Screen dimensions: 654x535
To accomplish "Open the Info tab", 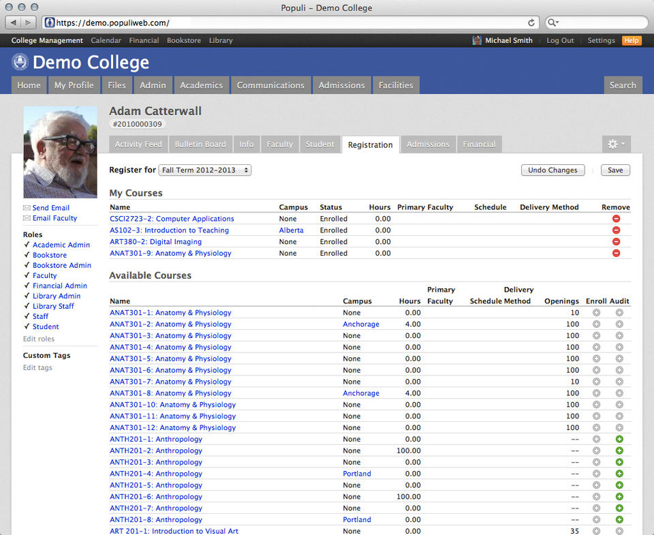I will pos(247,144).
